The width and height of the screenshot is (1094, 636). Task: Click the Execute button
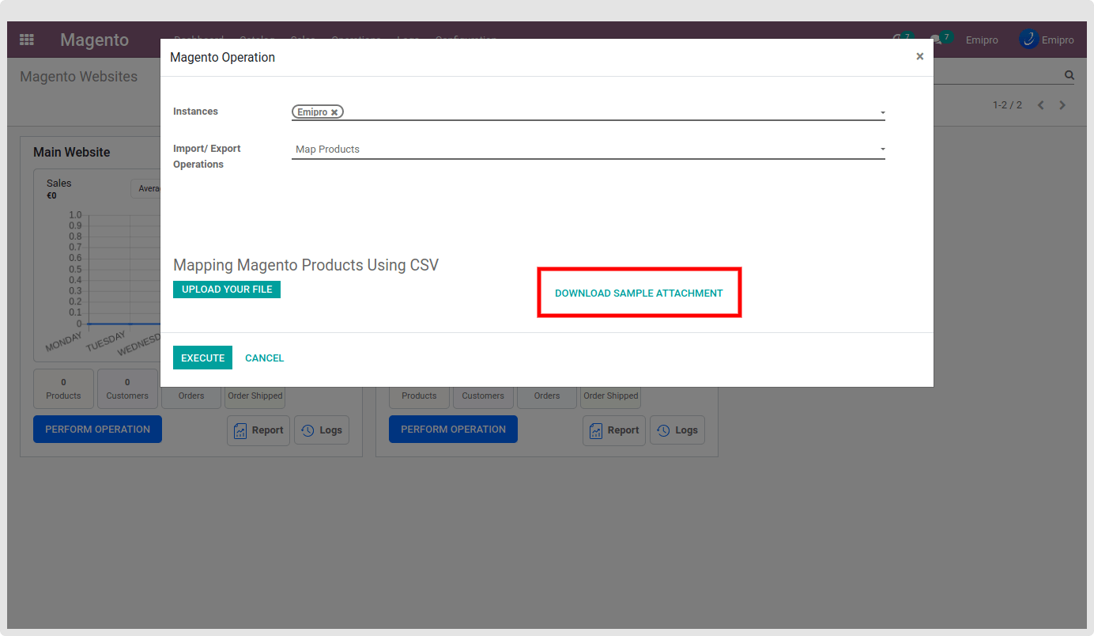(x=203, y=358)
